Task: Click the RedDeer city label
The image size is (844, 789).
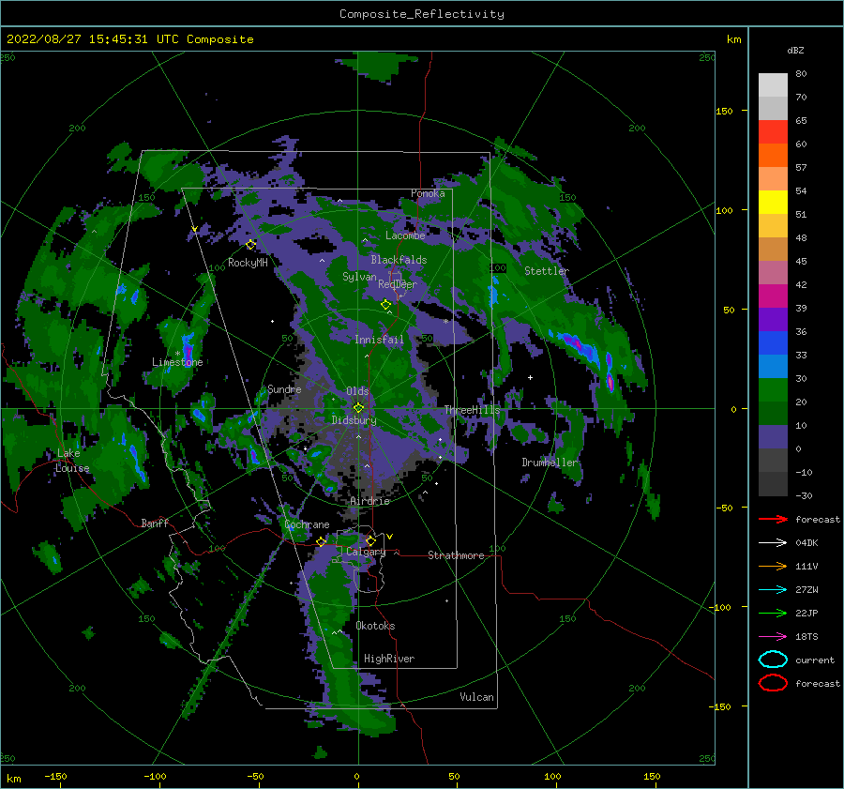Action: pos(398,284)
